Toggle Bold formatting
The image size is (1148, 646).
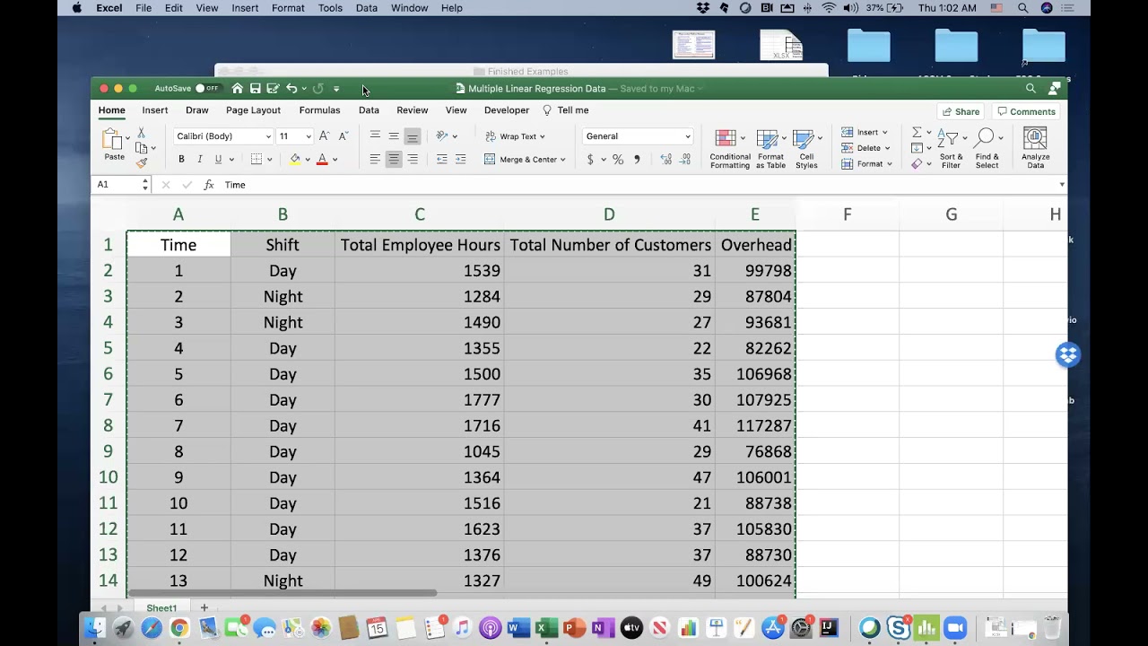tap(181, 160)
